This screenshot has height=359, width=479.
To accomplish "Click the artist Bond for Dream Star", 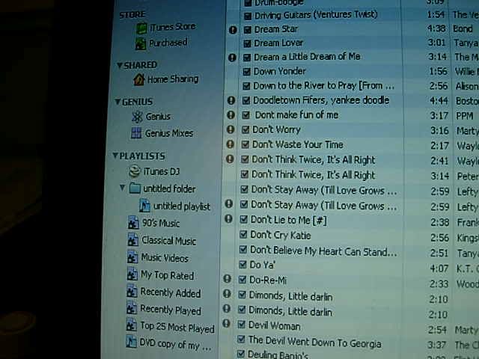I will click(x=463, y=29).
